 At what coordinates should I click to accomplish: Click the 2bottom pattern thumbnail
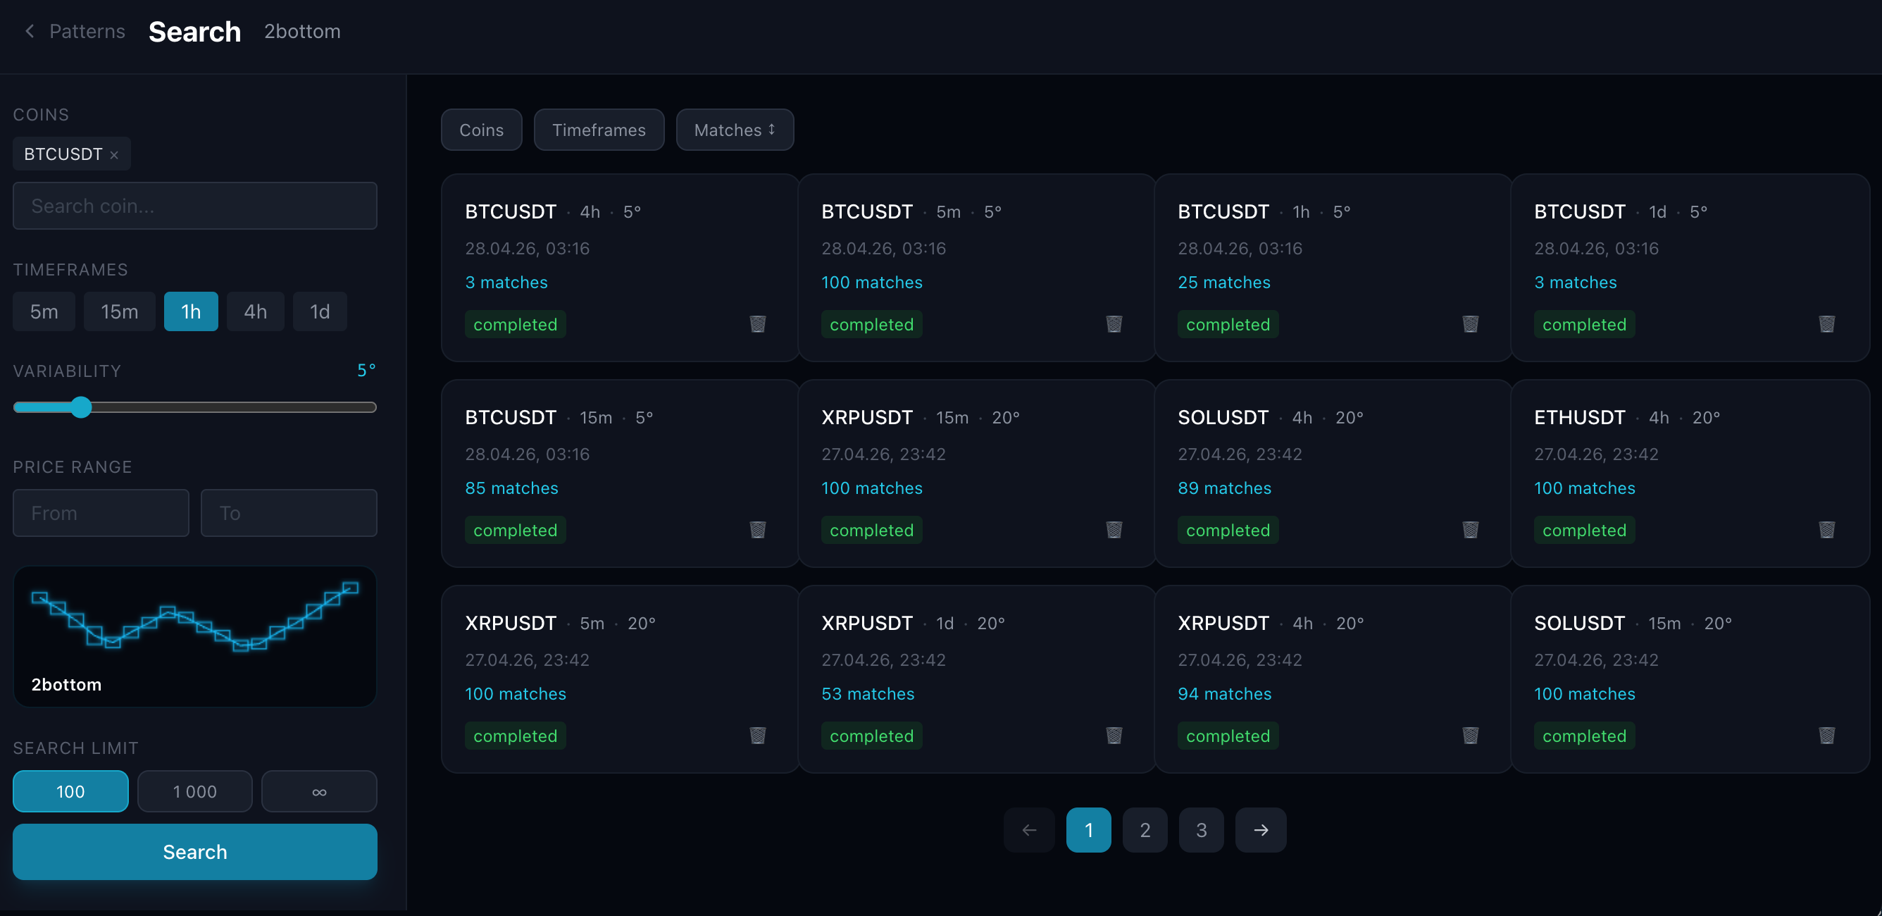[x=194, y=637]
